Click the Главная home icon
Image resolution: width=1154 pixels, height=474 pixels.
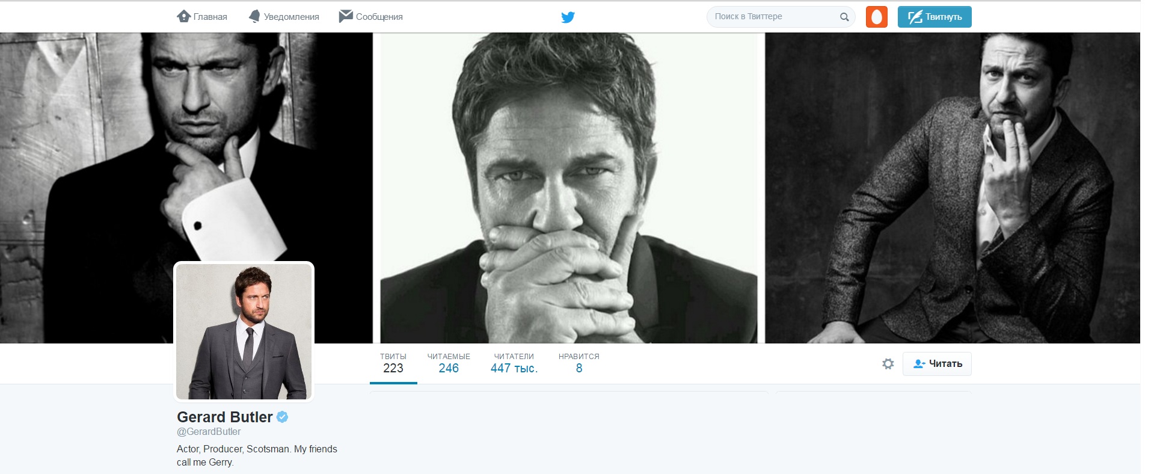[x=183, y=16]
